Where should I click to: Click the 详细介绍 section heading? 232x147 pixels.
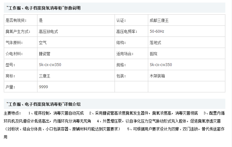tap(43, 104)
